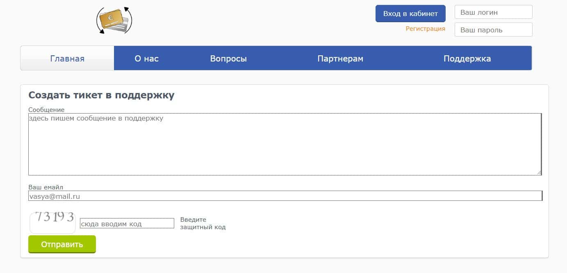Click into the "Ваш пароль" password field

click(x=493, y=30)
